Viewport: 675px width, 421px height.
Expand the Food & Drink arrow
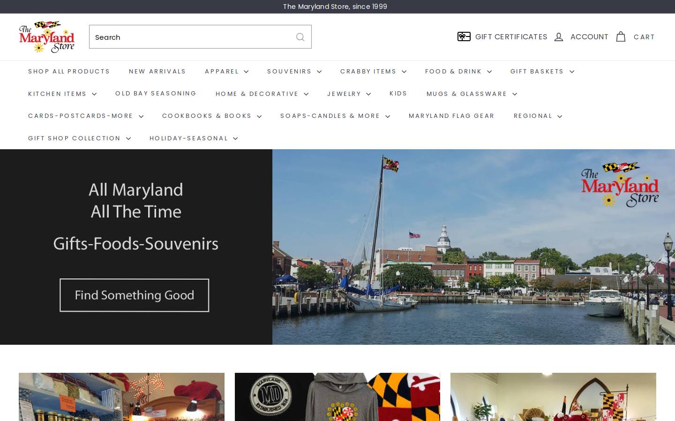489,72
